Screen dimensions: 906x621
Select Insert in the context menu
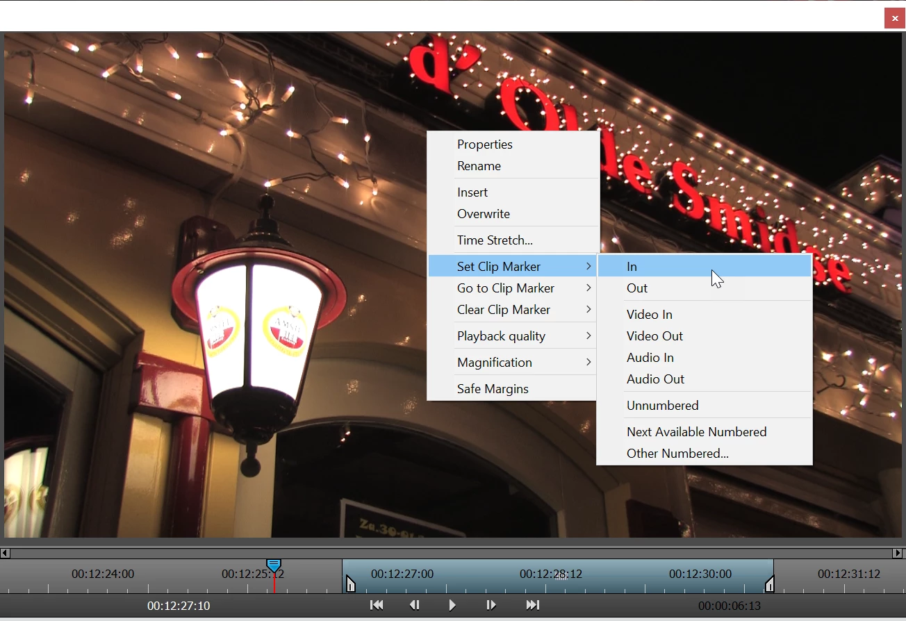513,192
